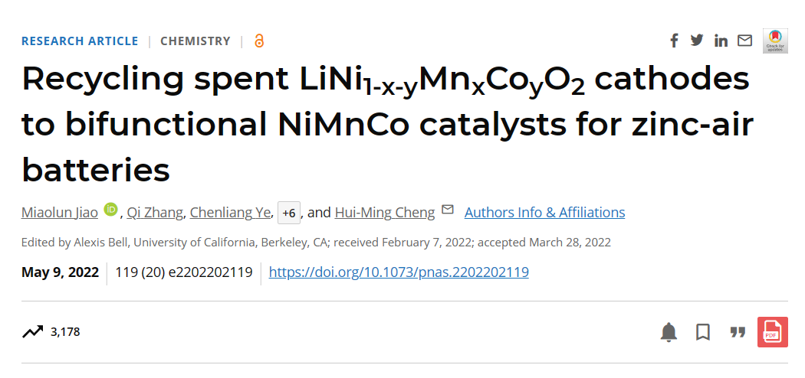
Task: Click the open access lock icon
Action: [259, 41]
